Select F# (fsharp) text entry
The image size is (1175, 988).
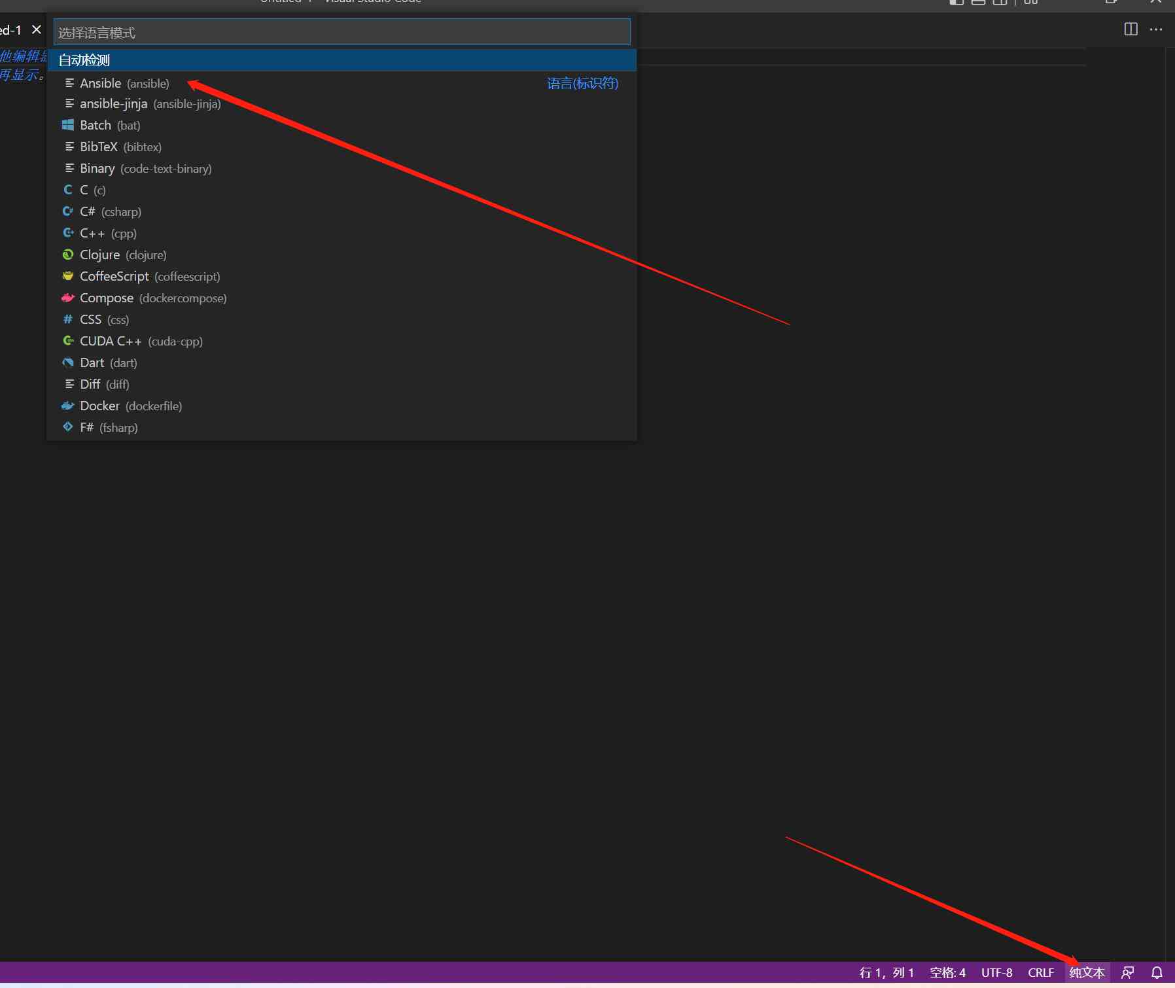[x=109, y=427]
